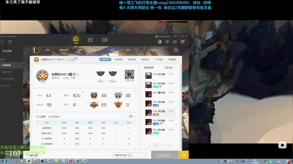Open the last sub-tab on the right
This screenshot has width=293, height=164.
click(x=172, y=59)
